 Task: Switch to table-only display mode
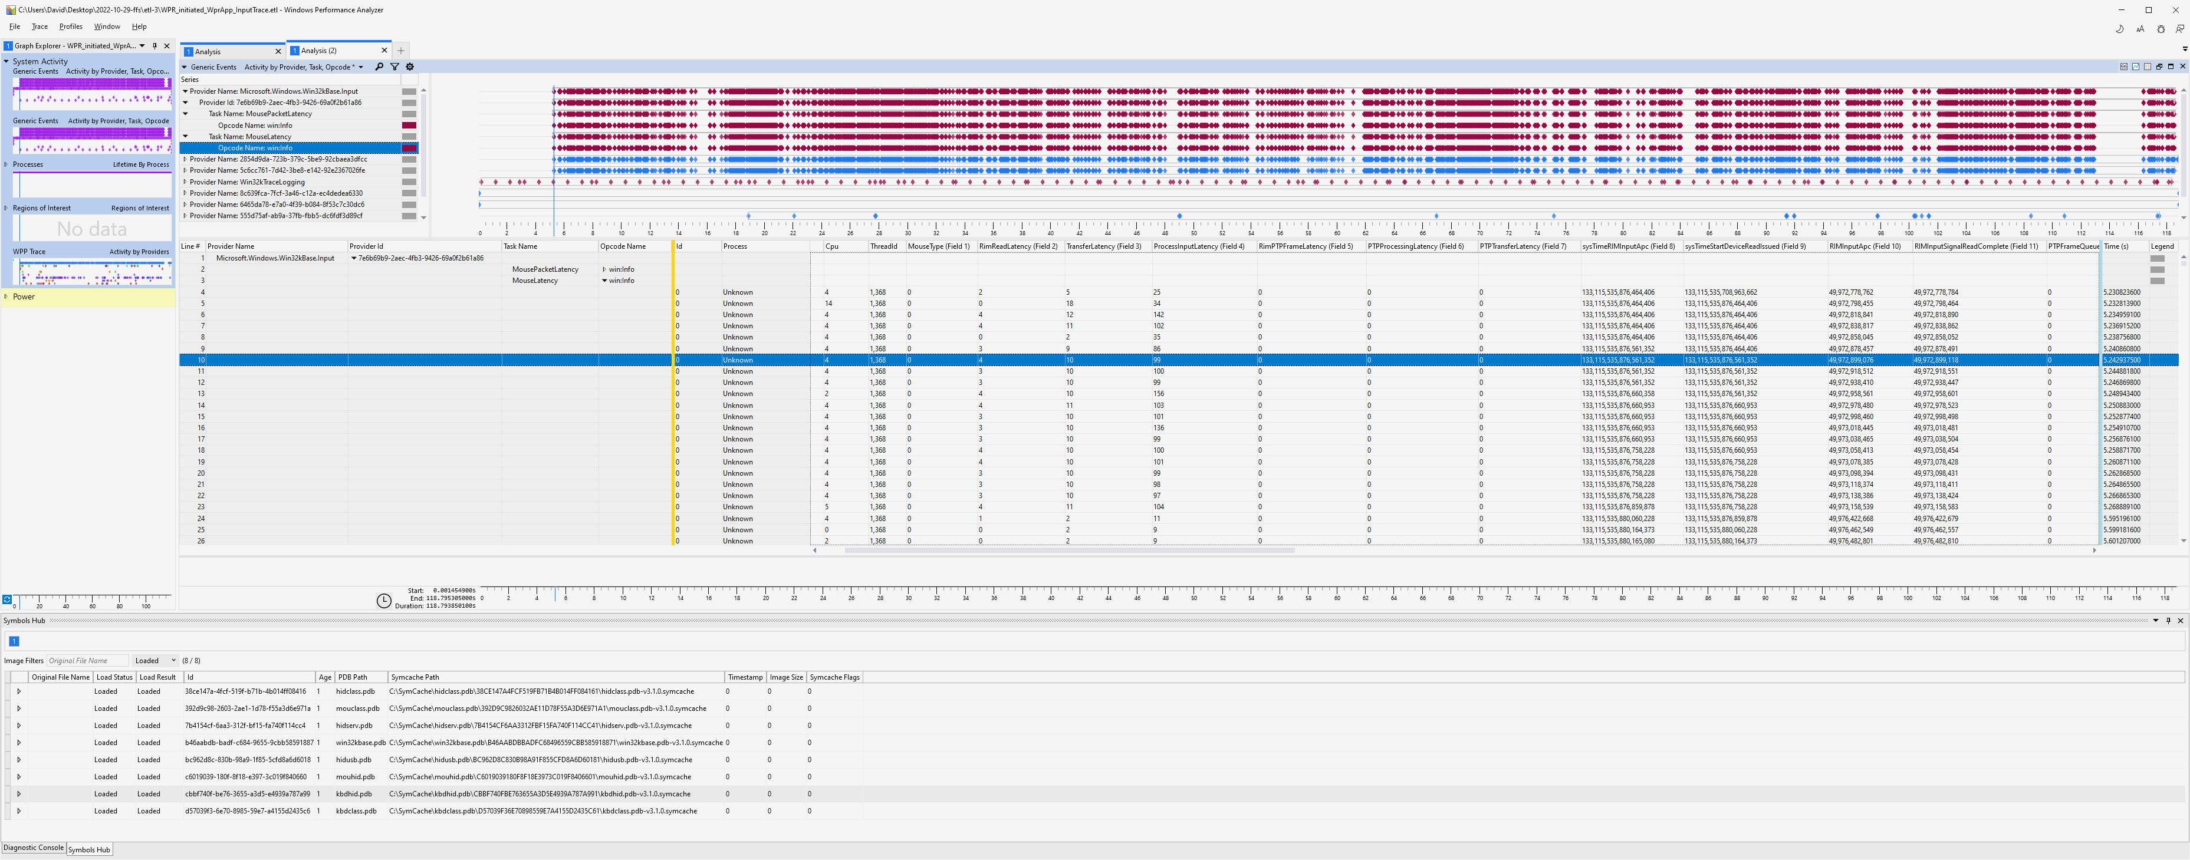[2146, 66]
